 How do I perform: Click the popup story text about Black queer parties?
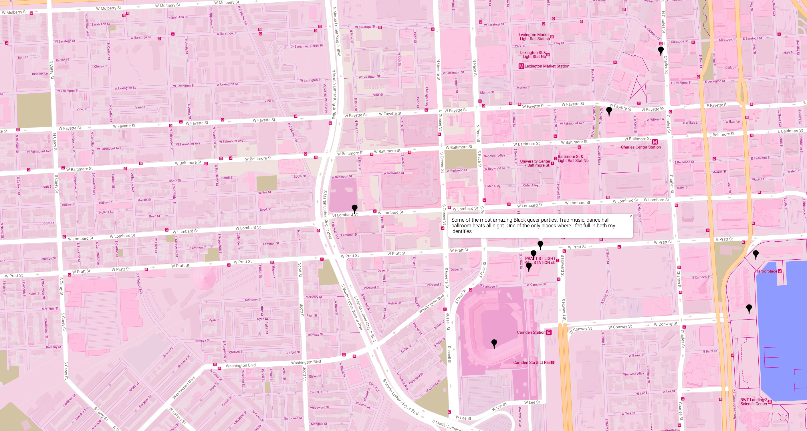[533, 226]
